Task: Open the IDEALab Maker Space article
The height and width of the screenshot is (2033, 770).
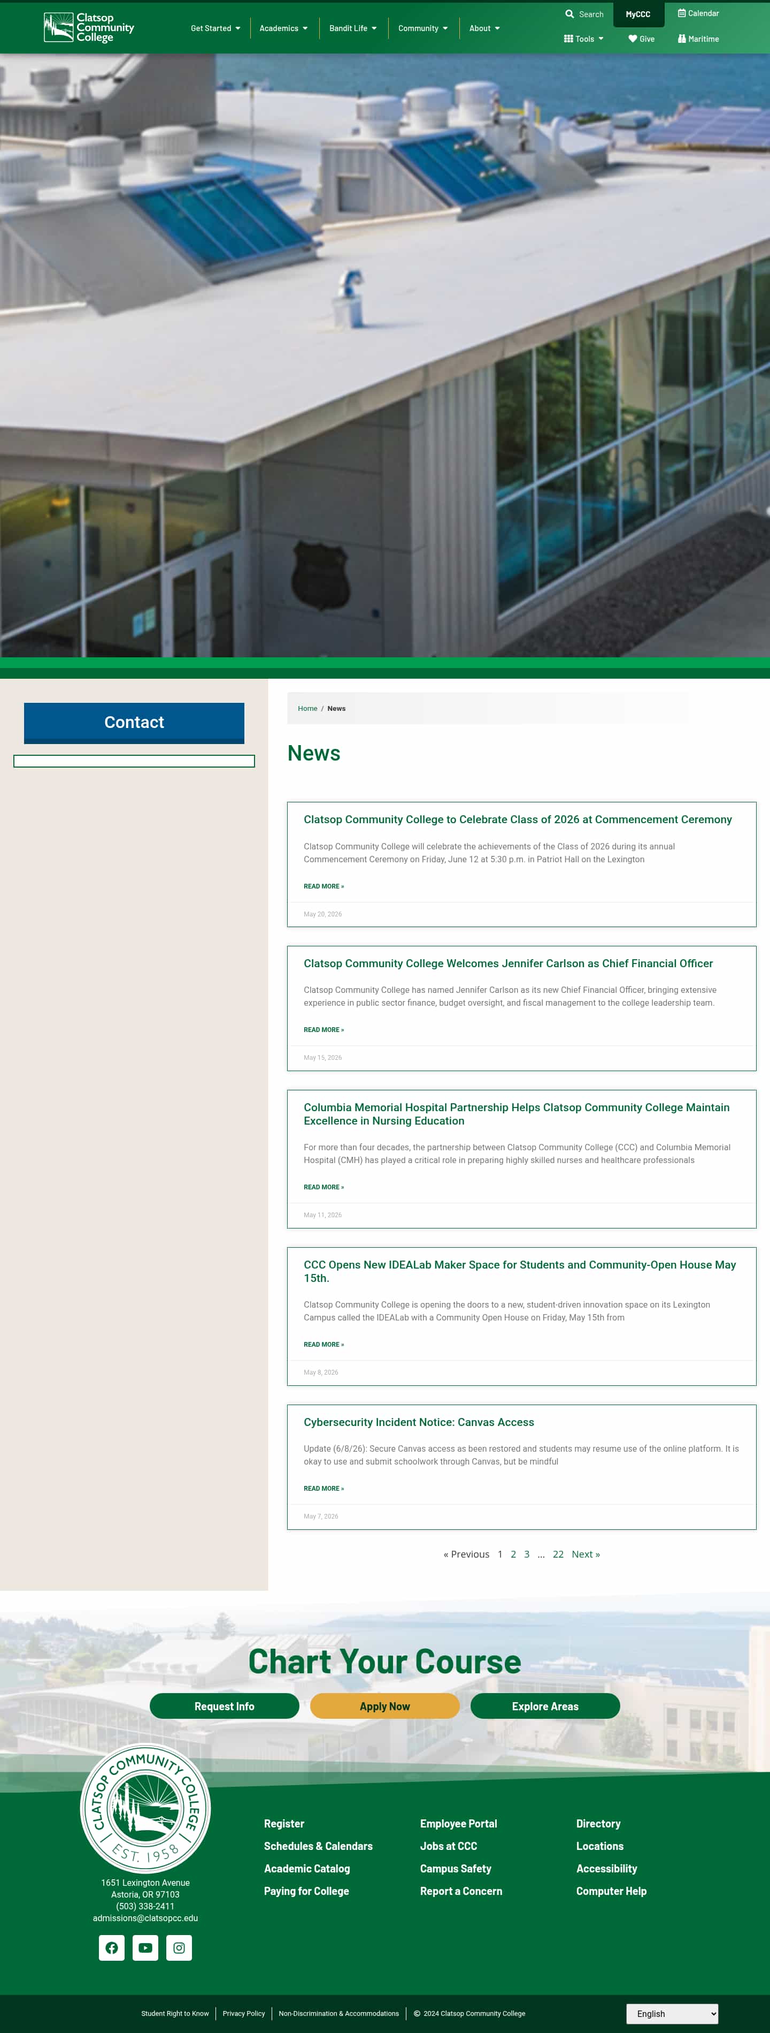Action: 520,1271
